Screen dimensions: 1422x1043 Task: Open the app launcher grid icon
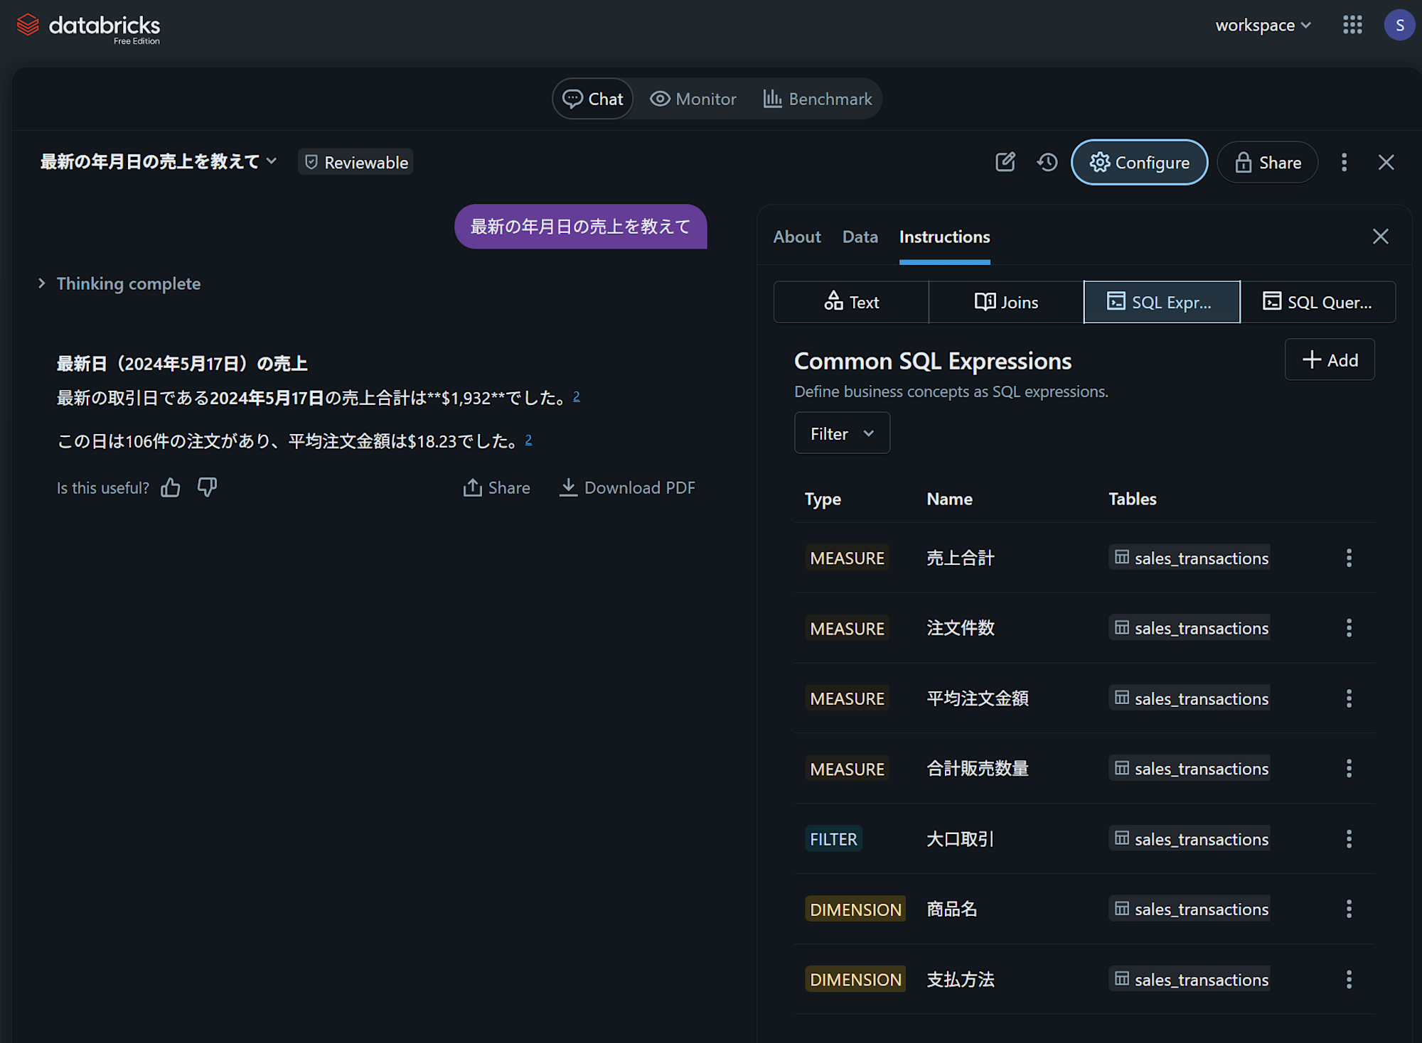point(1352,25)
